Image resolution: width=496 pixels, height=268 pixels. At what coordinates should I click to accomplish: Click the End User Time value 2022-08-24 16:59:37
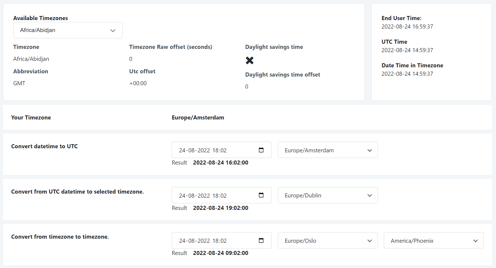[x=407, y=27]
